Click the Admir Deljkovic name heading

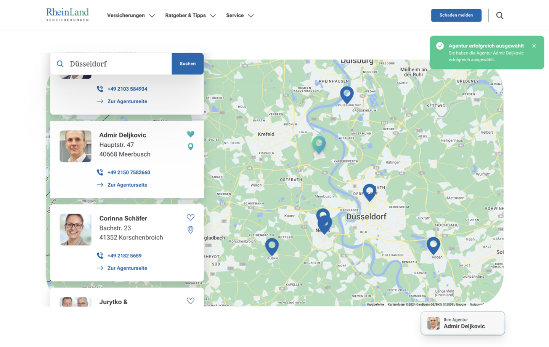[x=122, y=135]
